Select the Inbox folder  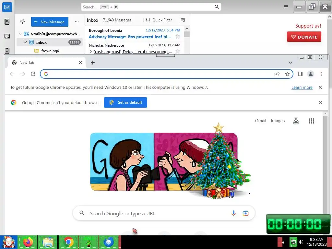[50, 42]
